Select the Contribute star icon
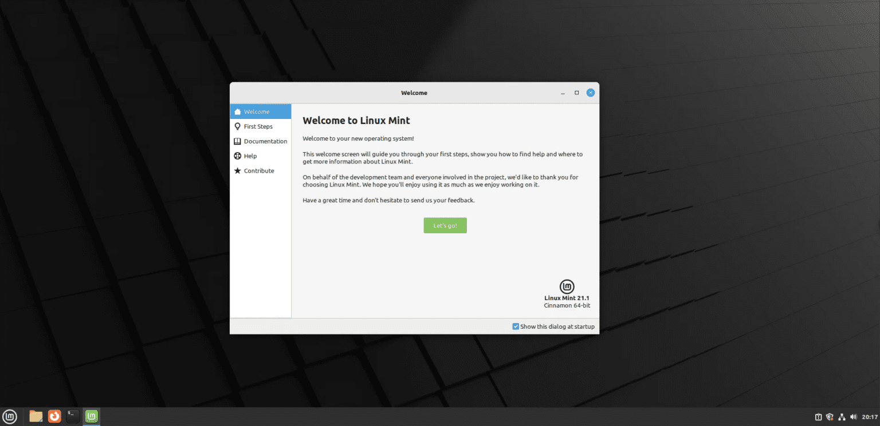 click(237, 170)
